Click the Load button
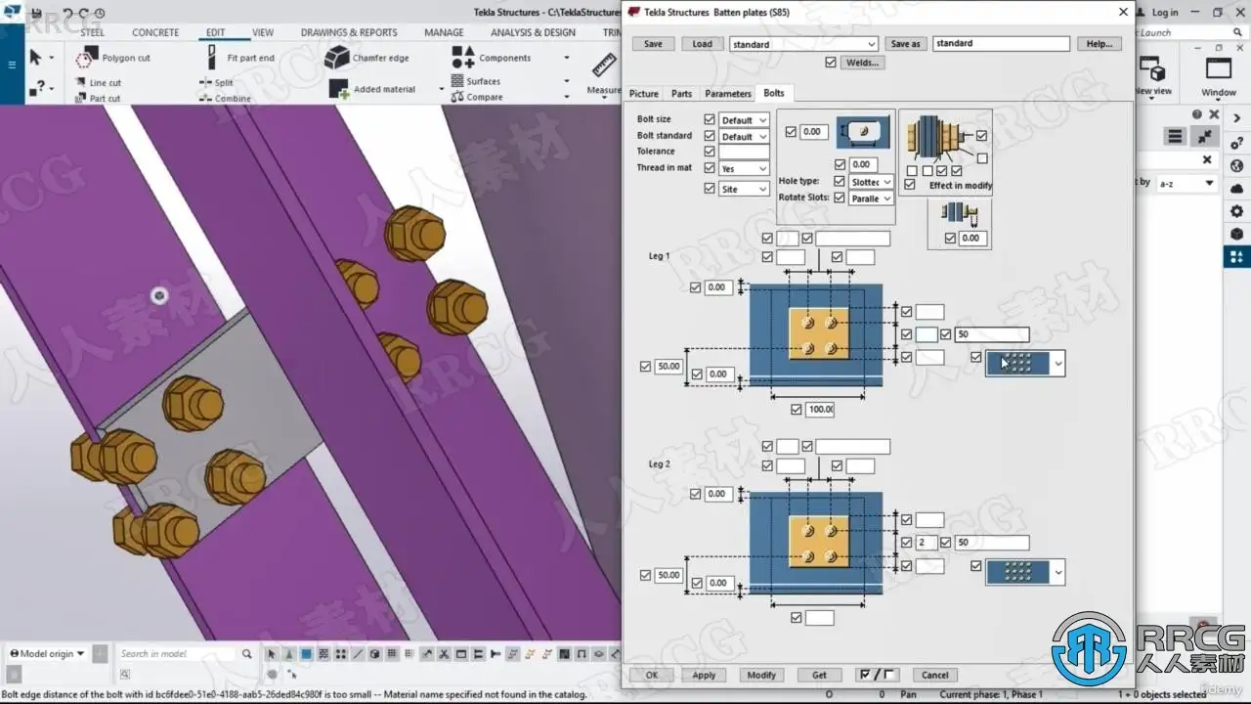Viewport: 1251px width, 704px height. pos(703,44)
